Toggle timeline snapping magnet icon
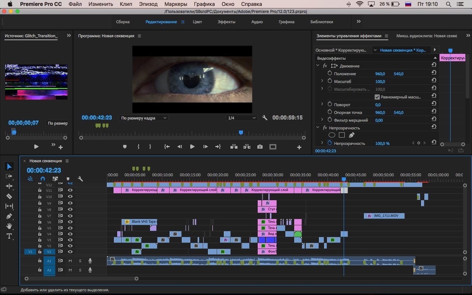The height and width of the screenshot is (295, 472). [43, 179]
